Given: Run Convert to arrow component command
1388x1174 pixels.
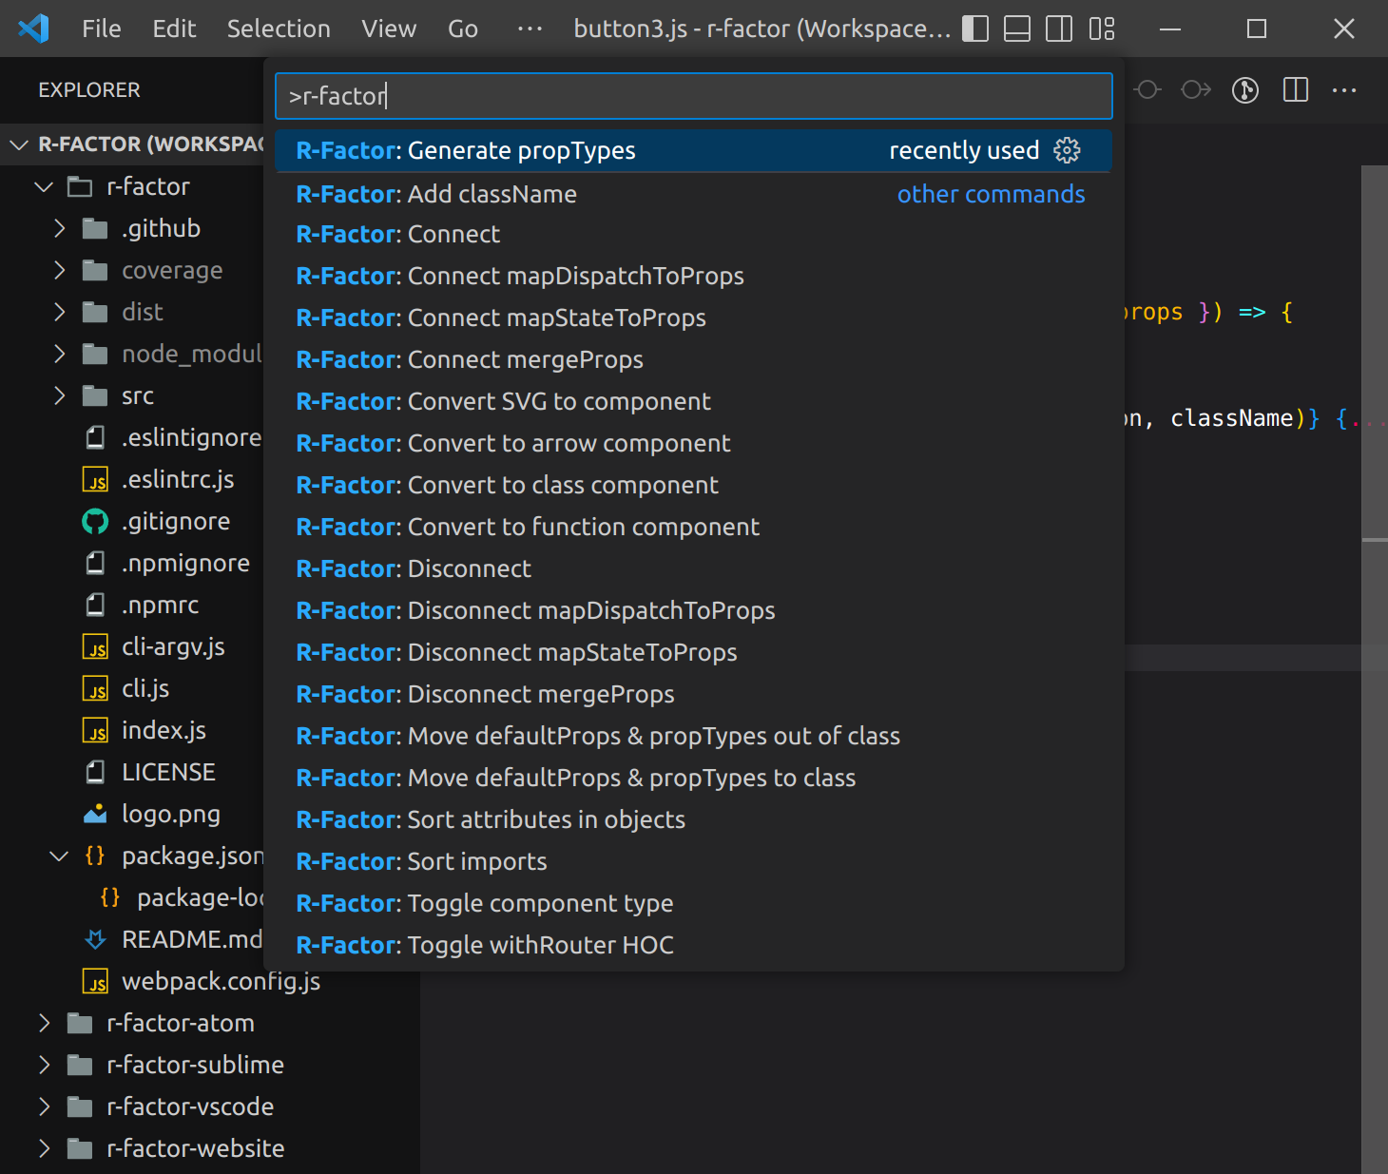Looking at the screenshot, I should (x=693, y=443).
